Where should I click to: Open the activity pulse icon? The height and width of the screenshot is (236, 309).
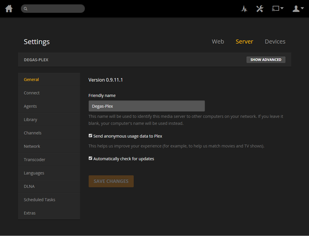(x=244, y=9)
